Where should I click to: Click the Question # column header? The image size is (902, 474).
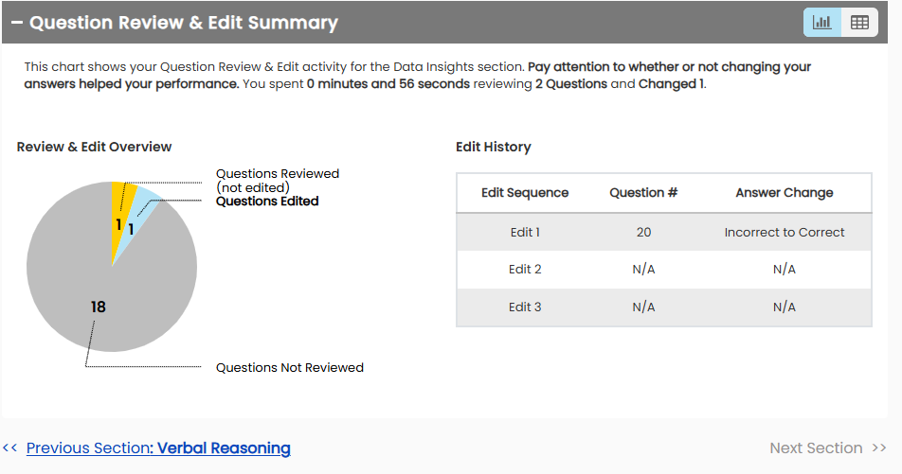pyautogui.click(x=643, y=193)
